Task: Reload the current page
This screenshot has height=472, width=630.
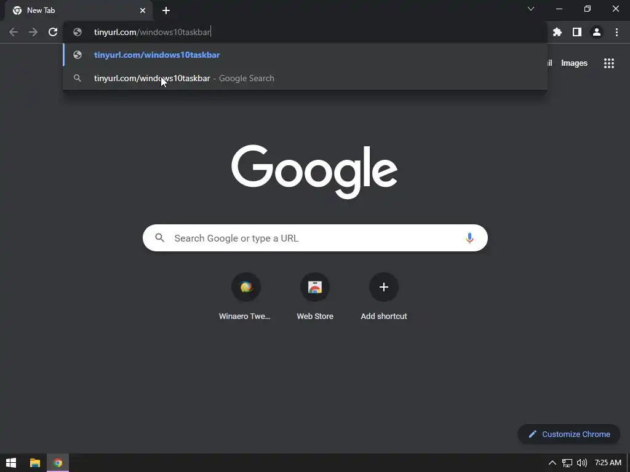Action: point(53,32)
